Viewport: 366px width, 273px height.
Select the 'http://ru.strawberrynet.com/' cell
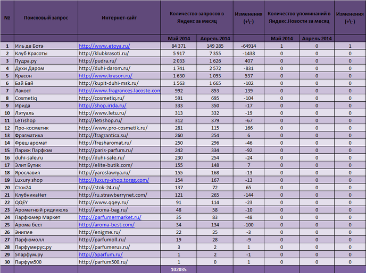pyautogui.click(x=119, y=195)
